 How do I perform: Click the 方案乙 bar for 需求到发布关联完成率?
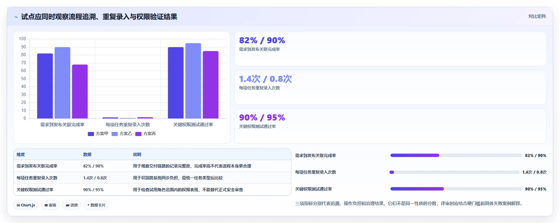pyautogui.click(x=62, y=83)
